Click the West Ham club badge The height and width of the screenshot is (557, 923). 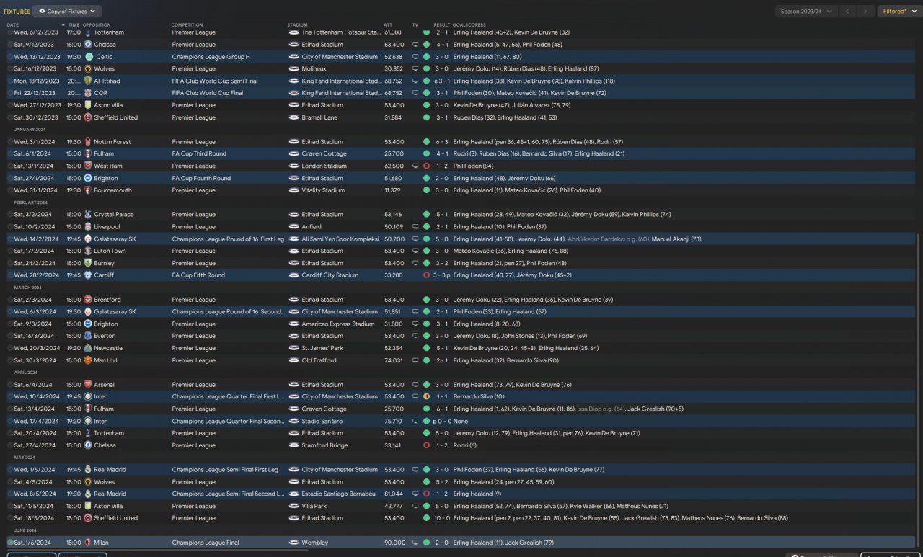pos(88,166)
